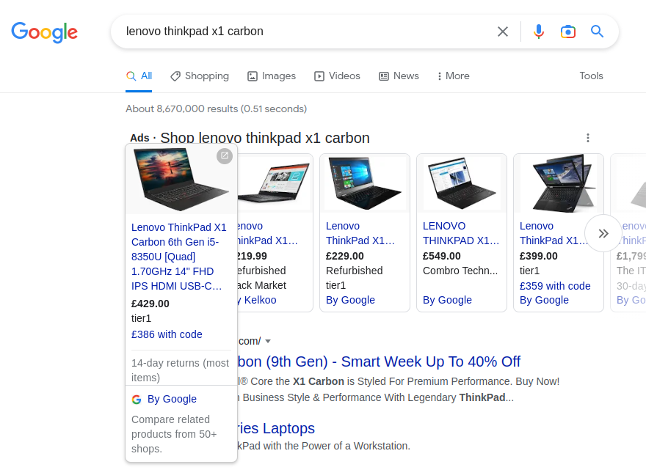Open the £229.00 Refurbished Lenovo ThinkPad listing
The image size is (646, 470).
tap(360, 233)
